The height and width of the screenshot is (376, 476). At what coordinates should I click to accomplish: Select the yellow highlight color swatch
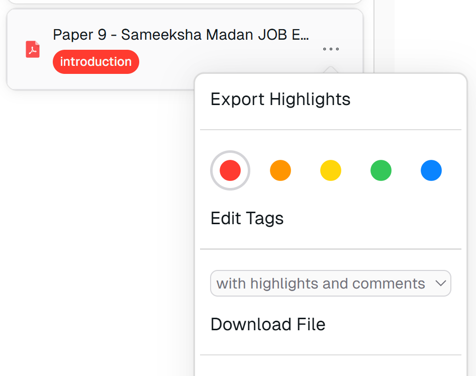[330, 170]
